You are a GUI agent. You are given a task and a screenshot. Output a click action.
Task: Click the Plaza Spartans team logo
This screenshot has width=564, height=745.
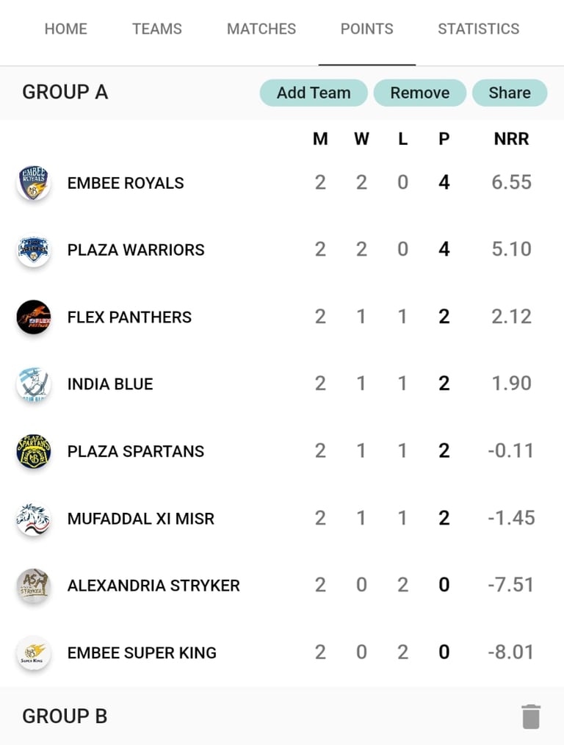(x=34, y=451)
